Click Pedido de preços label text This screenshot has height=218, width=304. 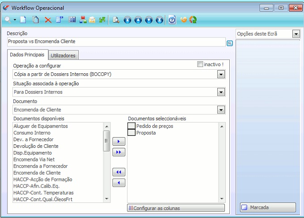click(155, 126)
